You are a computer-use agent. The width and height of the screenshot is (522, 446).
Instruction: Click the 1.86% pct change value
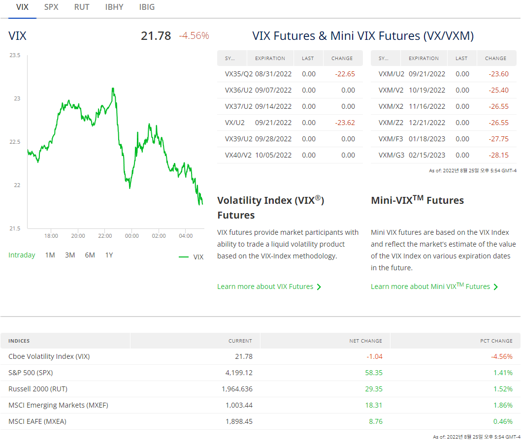coord(503,406)
